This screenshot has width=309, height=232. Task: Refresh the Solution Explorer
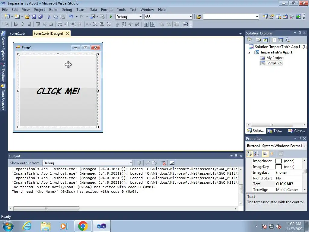coord(265,40)
